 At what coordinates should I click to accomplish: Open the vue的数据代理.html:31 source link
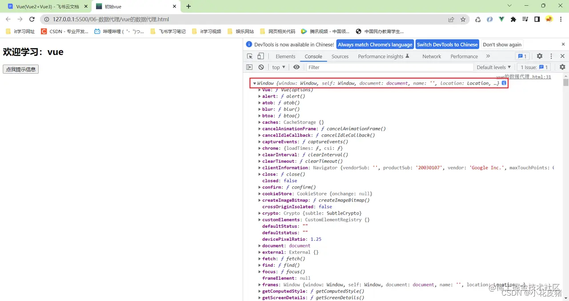point(524,77)
